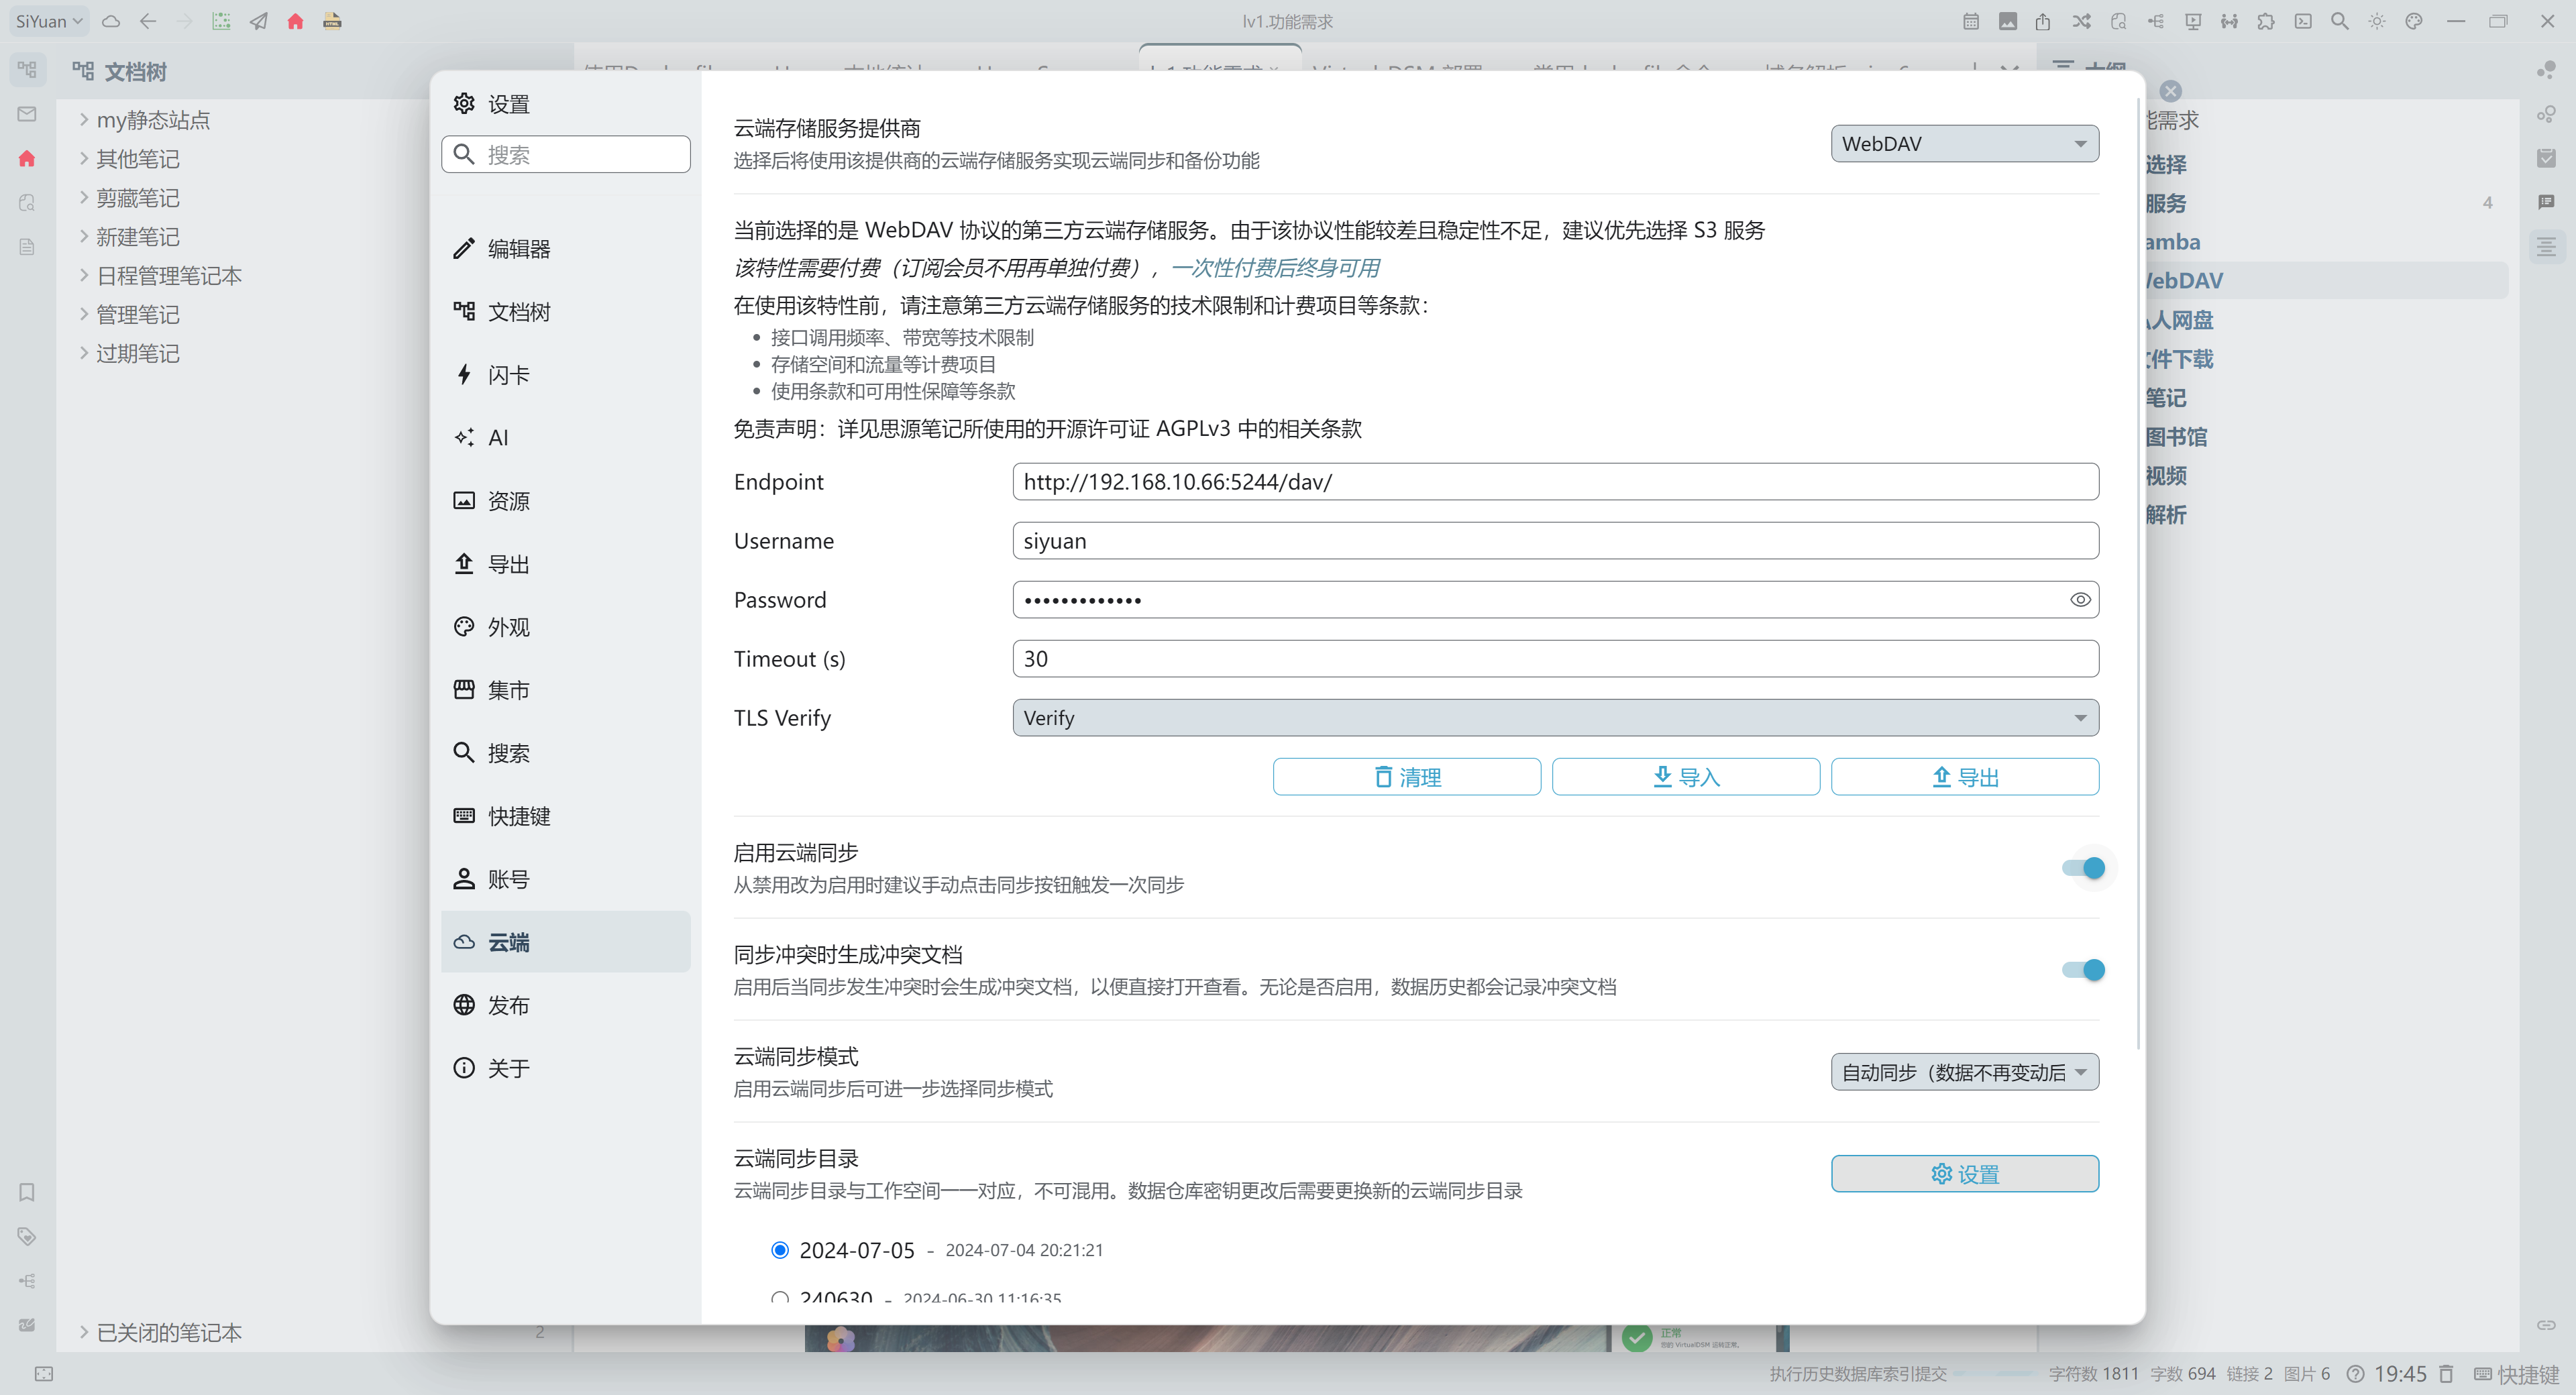Click the palette theme icon in top toolbar
The width and height of the screenshot is (2576, 1395).
click(2414, 21)
